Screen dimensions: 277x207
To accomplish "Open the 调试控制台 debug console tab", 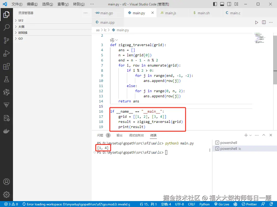I will (x=136, y=135).
